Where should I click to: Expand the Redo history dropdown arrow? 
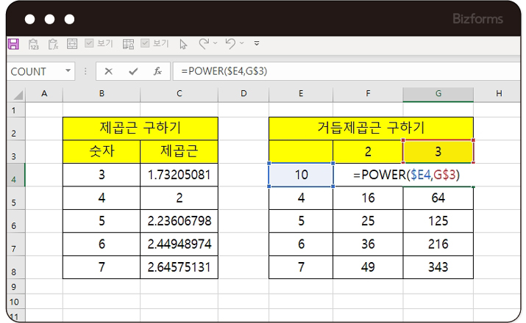pos(215,43)
